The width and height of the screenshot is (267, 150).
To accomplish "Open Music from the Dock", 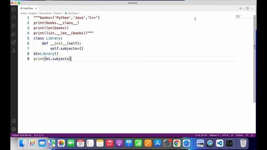I will coord(109,143).
